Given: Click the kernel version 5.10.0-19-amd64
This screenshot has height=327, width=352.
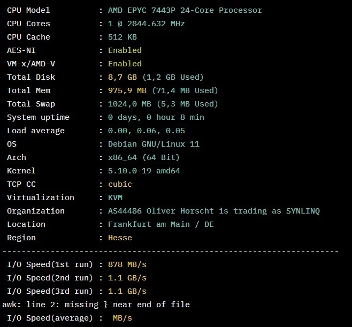Looking at the screenshot, I should click(144, 171).
